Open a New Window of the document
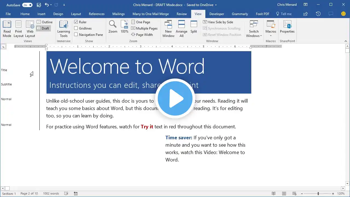Viewport: 350px width, 197px height. [x=168, y=29]
